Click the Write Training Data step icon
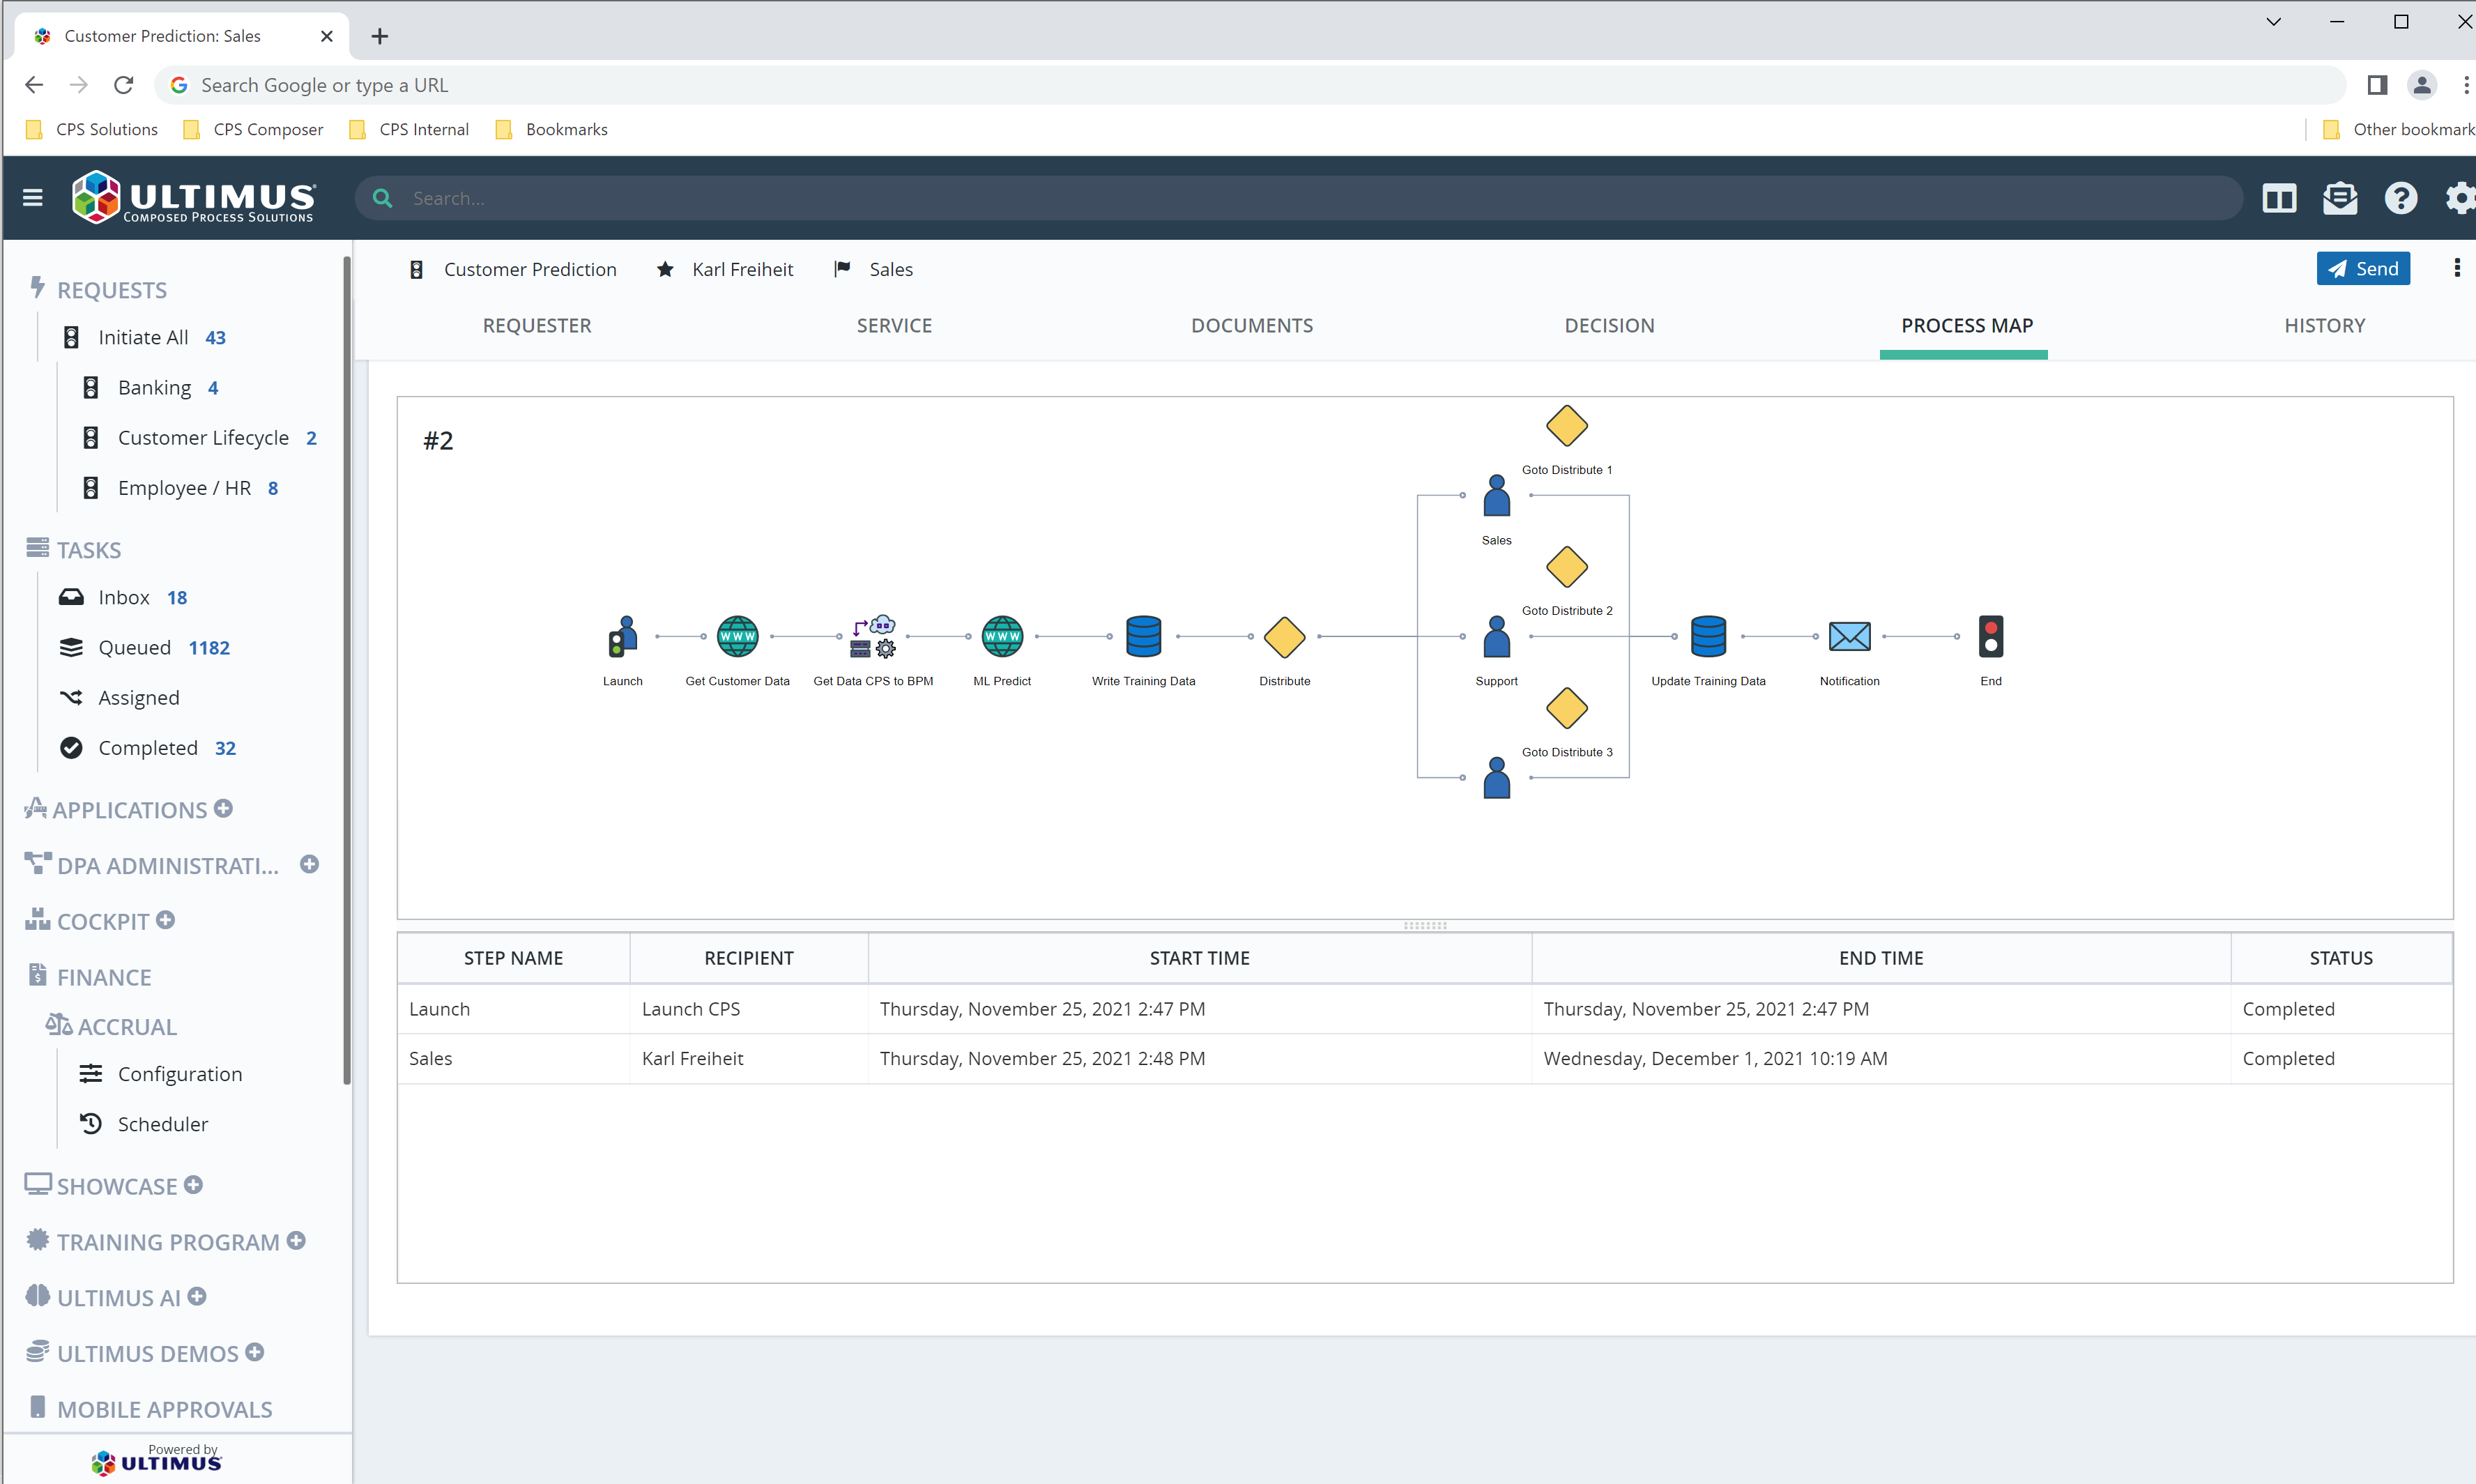 tap(1143, 637)
